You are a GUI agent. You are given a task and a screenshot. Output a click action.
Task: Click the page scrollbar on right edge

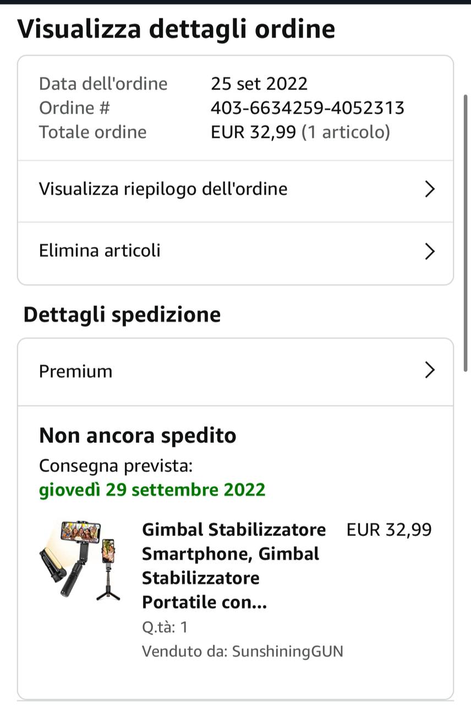[467, 231]
